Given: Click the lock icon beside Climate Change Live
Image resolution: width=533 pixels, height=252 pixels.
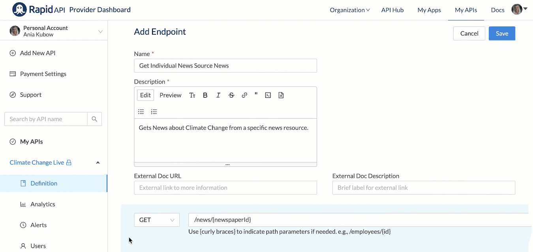Looking at the screenshot, I should coord(69,162).
